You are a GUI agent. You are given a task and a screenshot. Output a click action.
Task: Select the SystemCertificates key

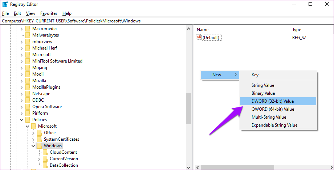(x=62, y=139)
